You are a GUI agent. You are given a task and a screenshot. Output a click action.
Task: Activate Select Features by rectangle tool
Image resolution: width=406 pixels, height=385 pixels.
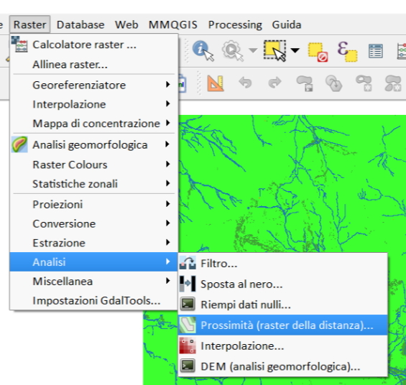tap(275, 50)
